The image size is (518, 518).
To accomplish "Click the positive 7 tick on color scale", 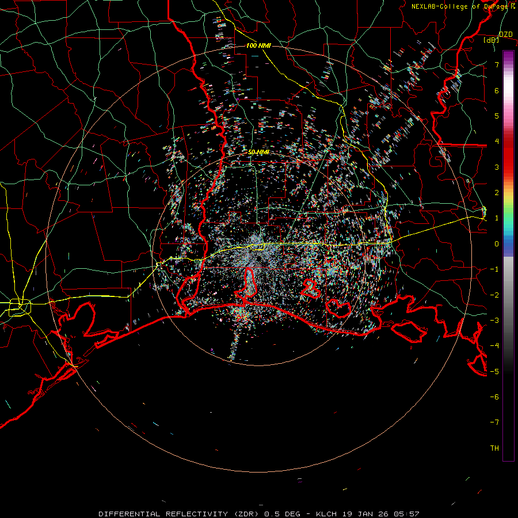I will click(497, 64).
